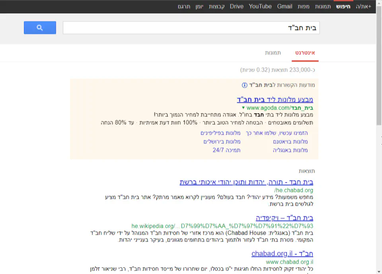This screenshot has width=382, height=274.
Task: Open יומן in the top bar
Action: coord(199,6)
